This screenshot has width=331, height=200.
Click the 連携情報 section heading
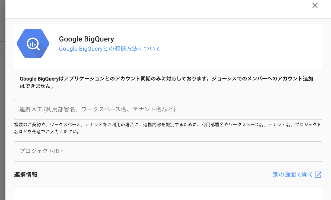26,175
